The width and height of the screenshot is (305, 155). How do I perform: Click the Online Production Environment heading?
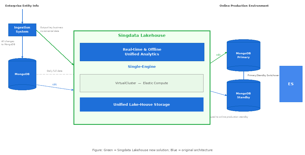pos(244,6)
